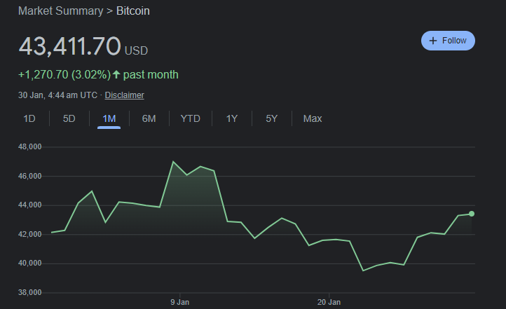Click the 46,000 y-axis label
506x309 pixels.
[29, 176]
